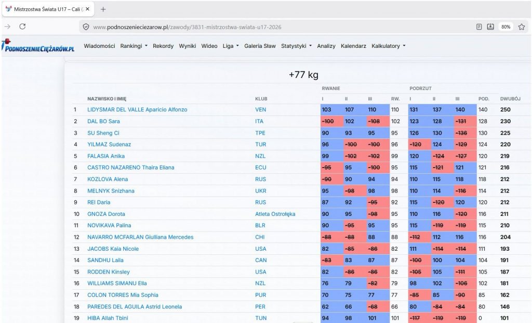Open SANDHU Laila athlete link
The image size is (532, 323).
pyautogui.click(x=105, y=260)
